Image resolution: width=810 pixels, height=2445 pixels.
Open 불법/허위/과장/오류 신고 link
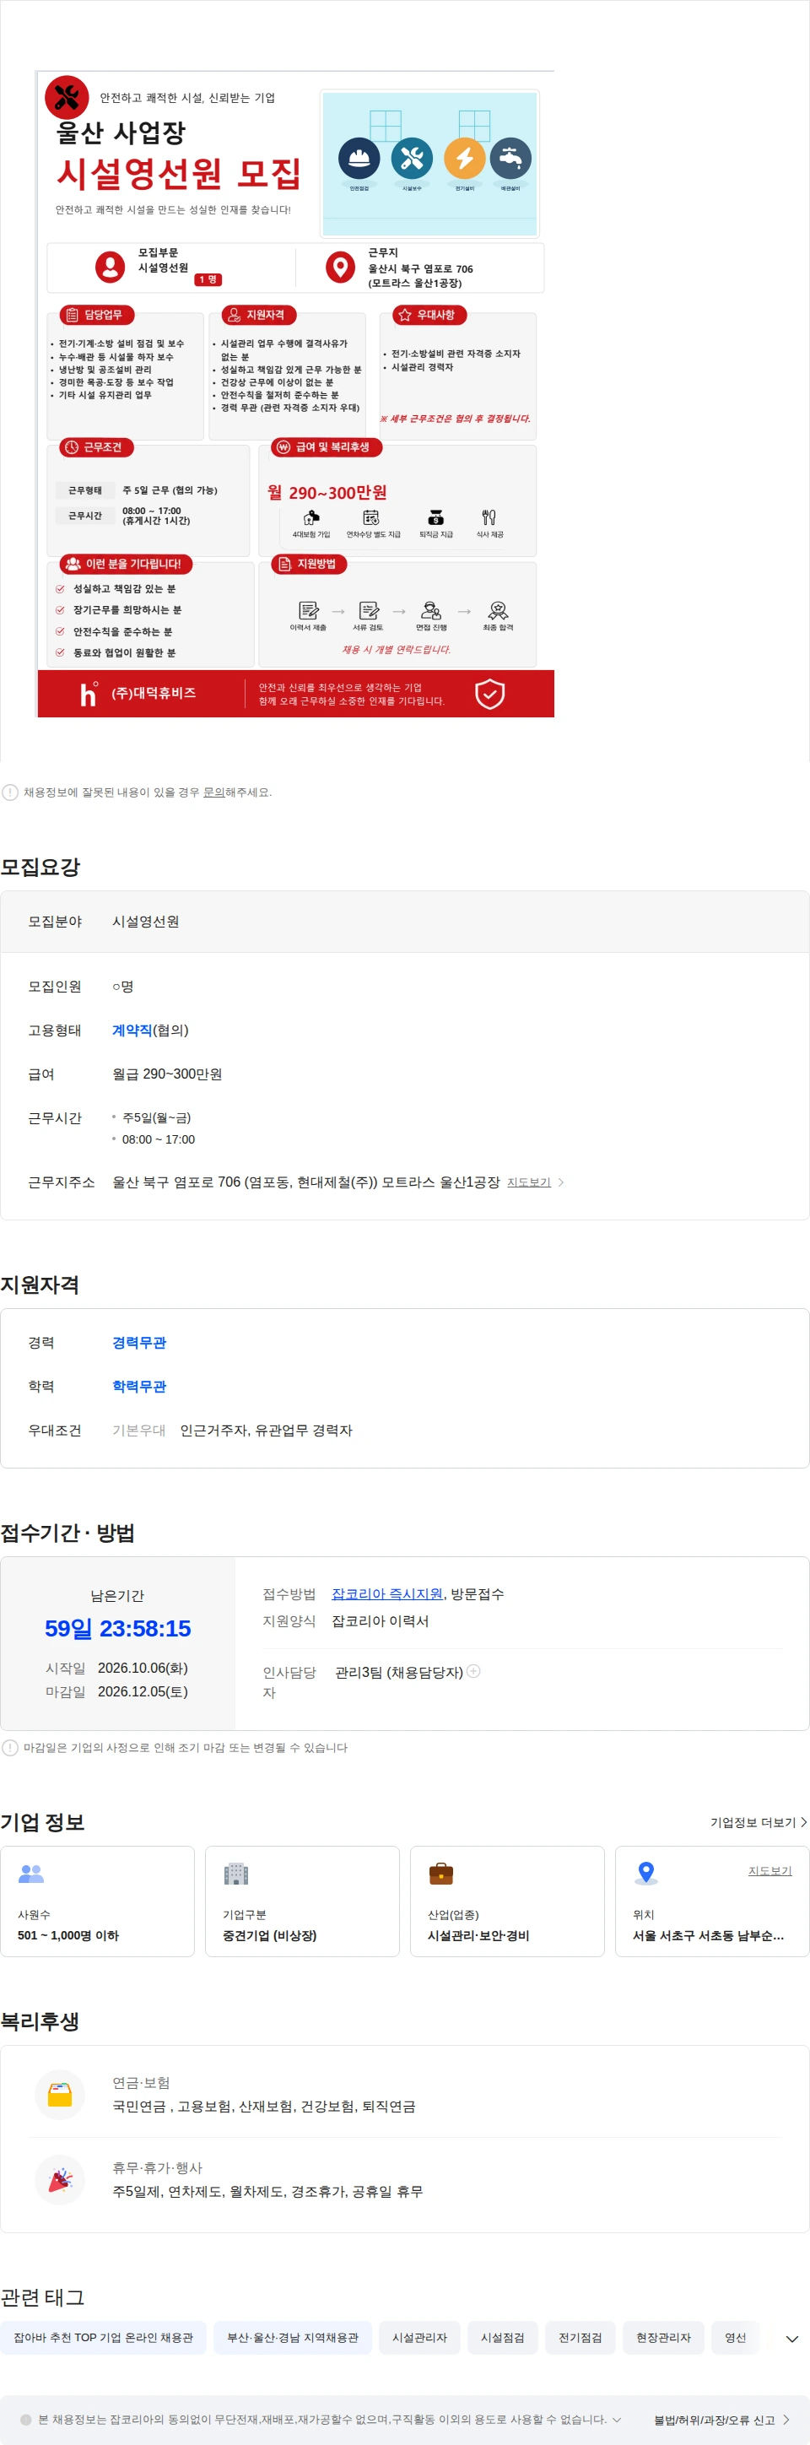[721, 2421]
